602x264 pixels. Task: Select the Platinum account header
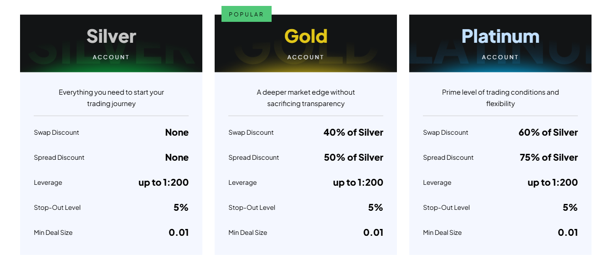coord(500,43)
